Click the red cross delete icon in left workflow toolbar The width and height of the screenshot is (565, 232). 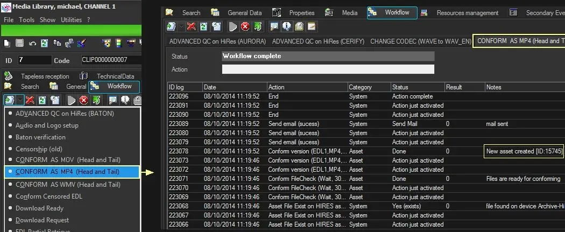click(x=30, y=100)
